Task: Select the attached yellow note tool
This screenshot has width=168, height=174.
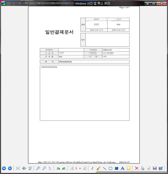Action: click(129, 168)
